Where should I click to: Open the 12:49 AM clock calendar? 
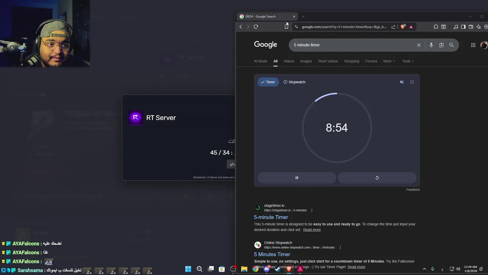click(470, 269)
